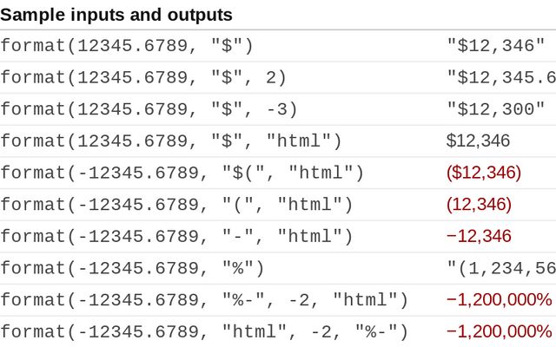
Task: Select code format(-12345.6789, "(", "html")
Action: point(176,205)
